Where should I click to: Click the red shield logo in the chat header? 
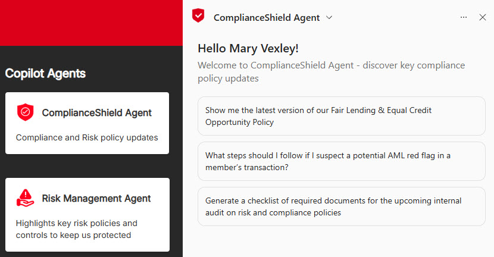[x=198, y=16]
